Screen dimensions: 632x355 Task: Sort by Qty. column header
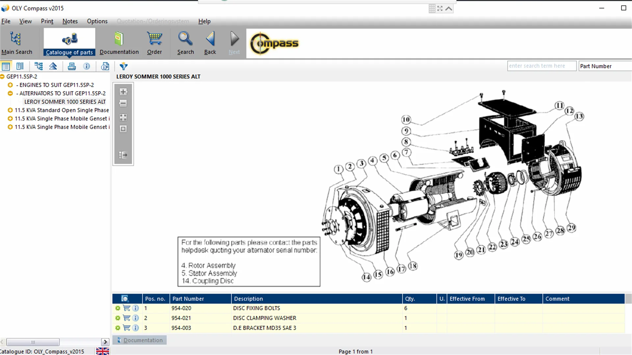pos(419,299)
